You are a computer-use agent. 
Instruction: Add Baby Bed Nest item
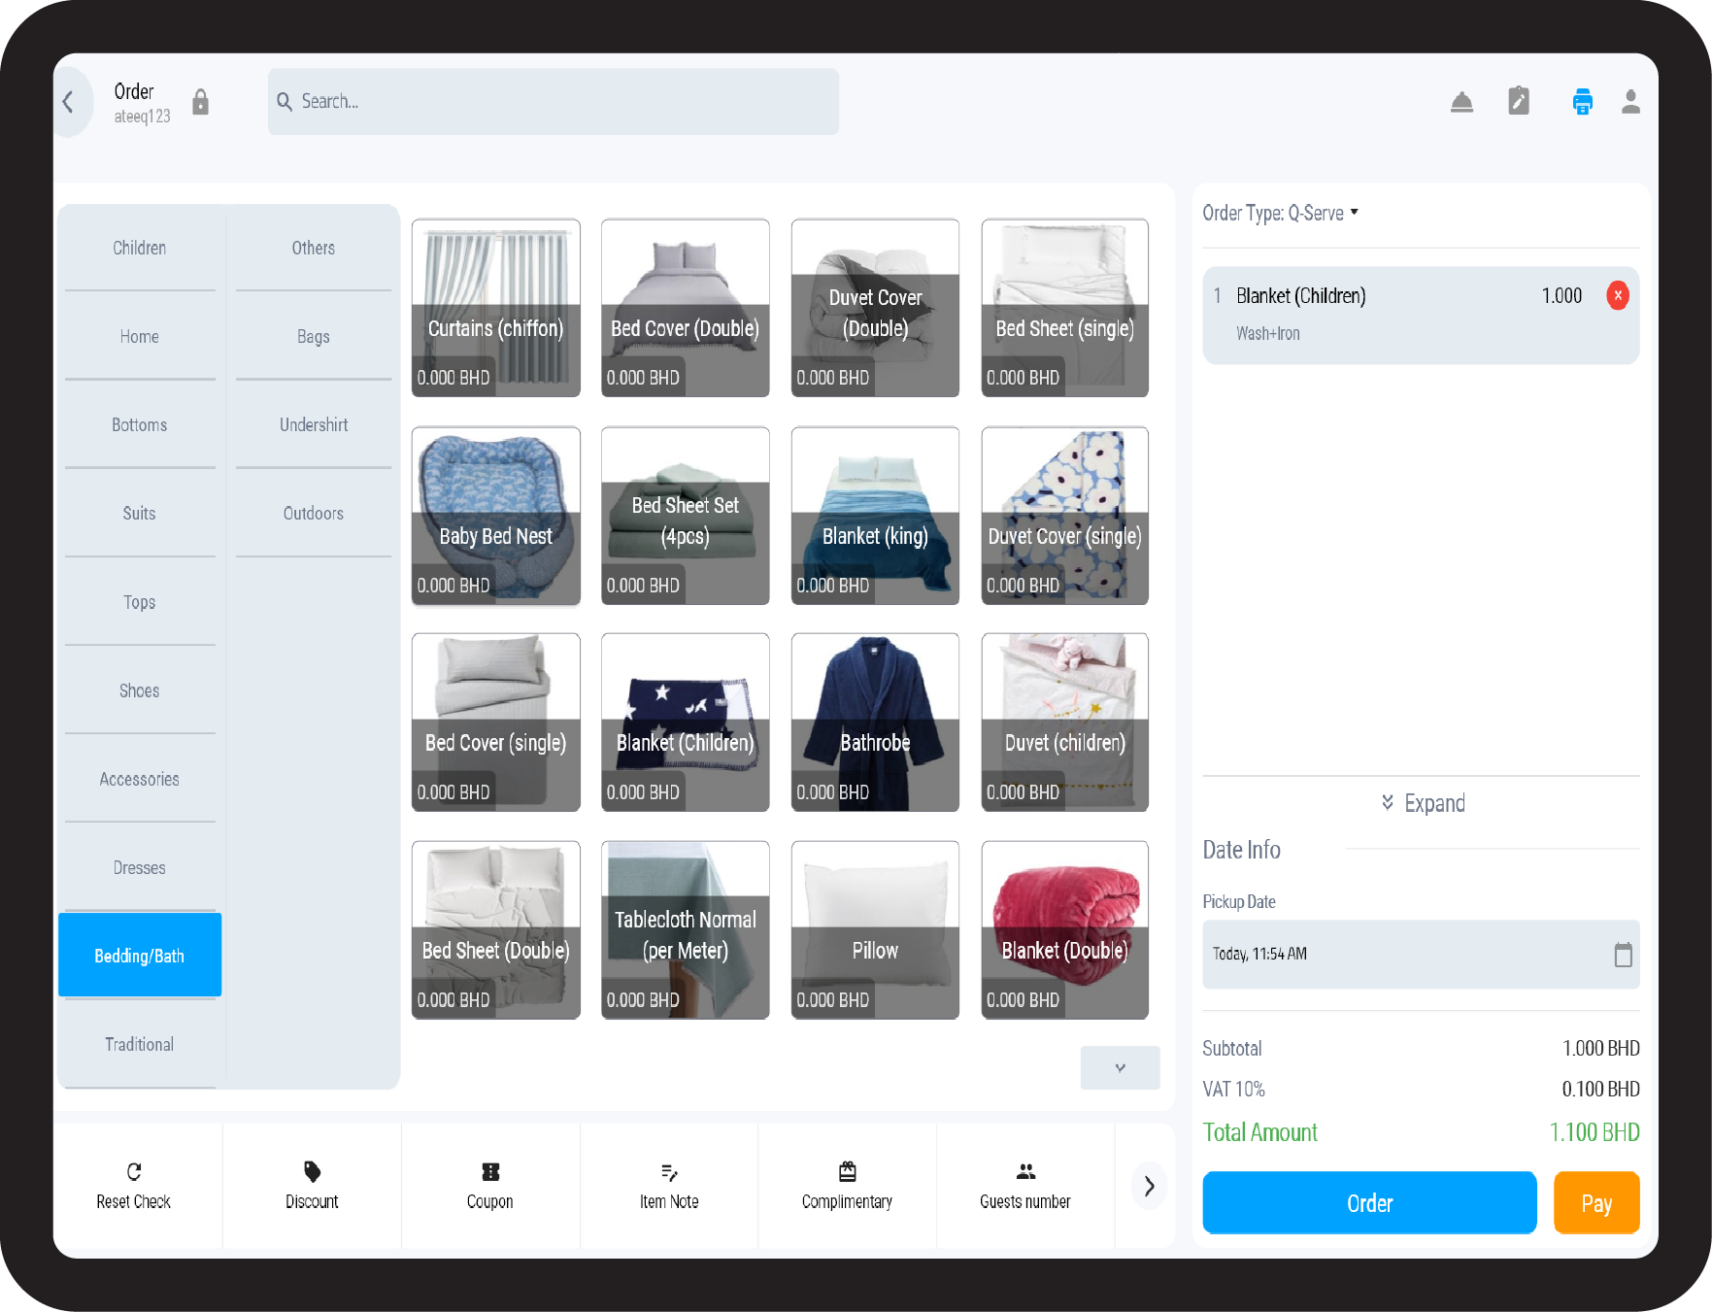tap(495, 516)
